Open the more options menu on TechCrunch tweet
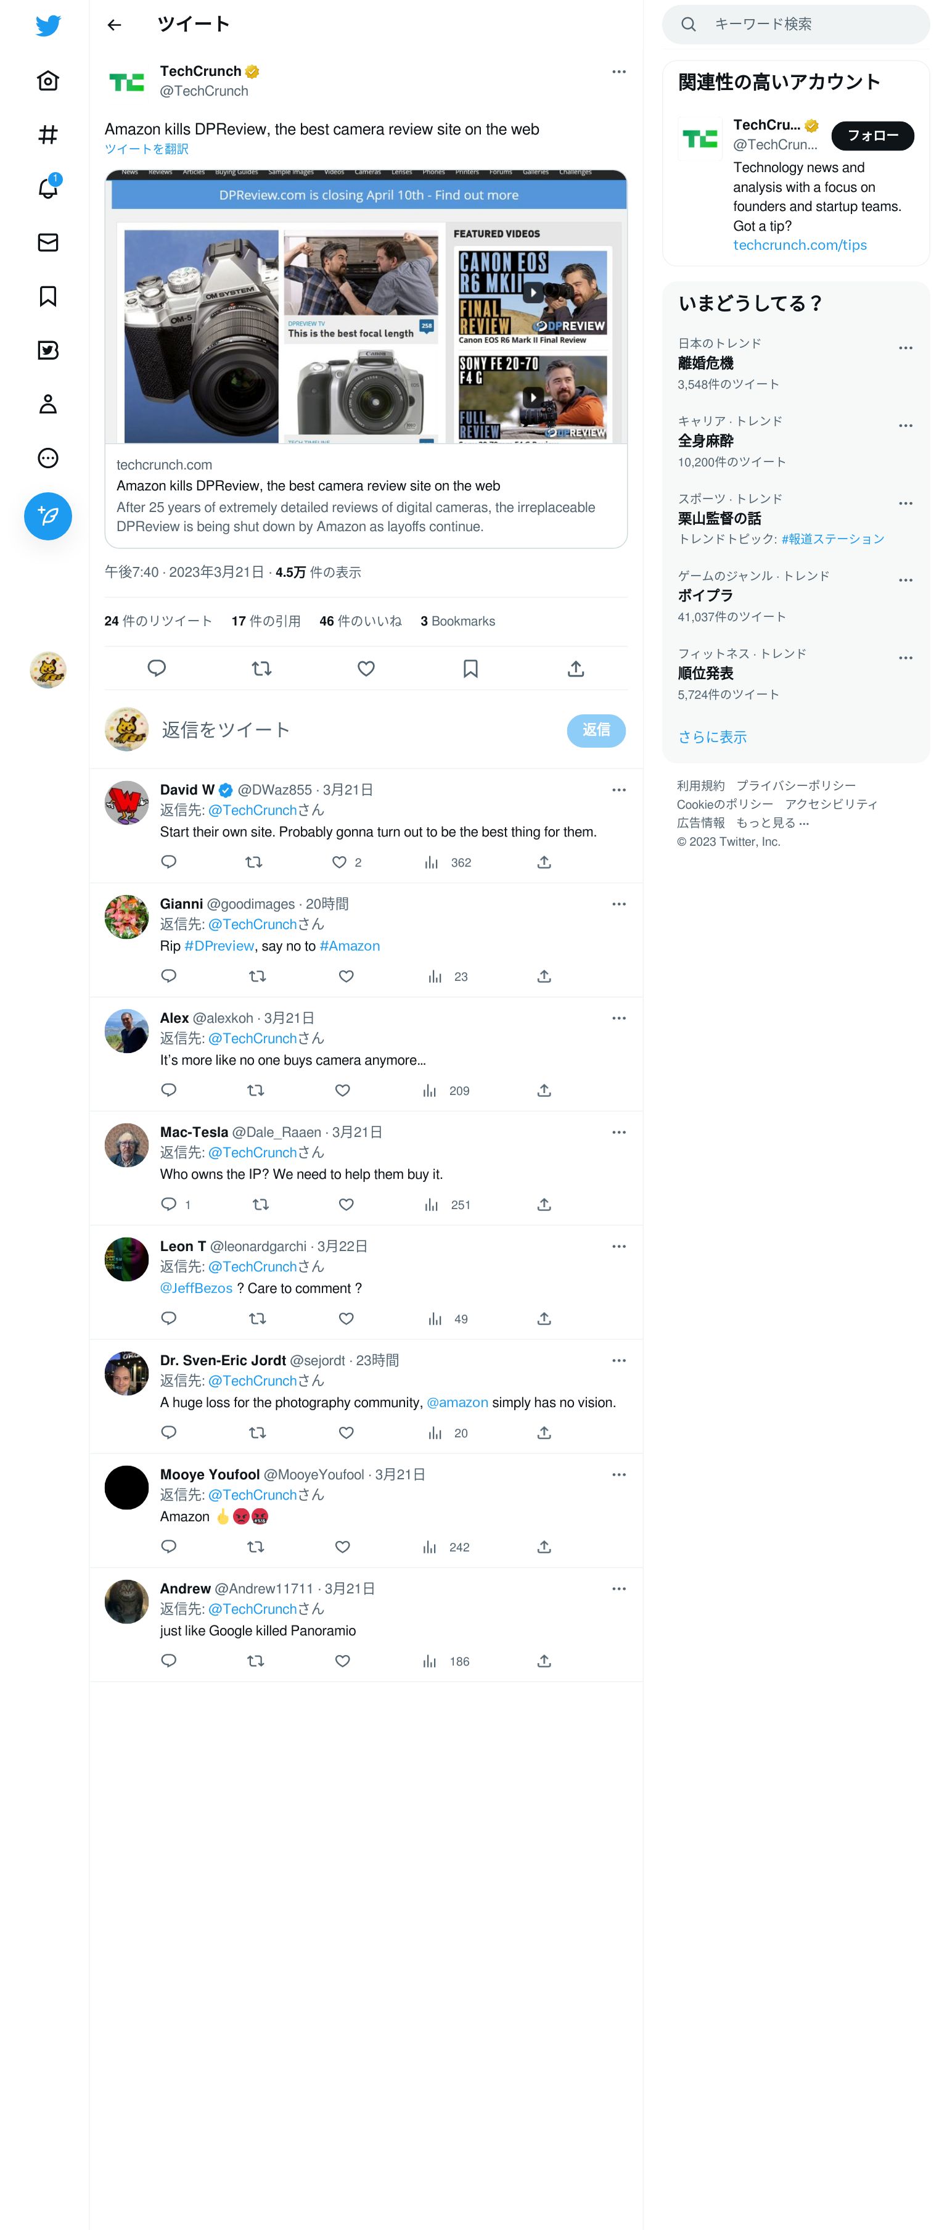The height and width of the screenshot is (2230, 947). coord(618,72)
